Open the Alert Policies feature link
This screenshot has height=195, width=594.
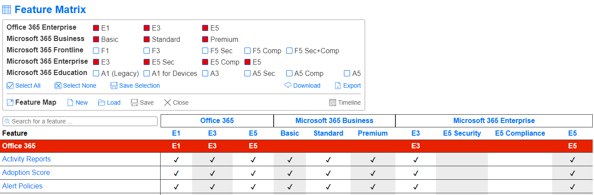[22, 186]
